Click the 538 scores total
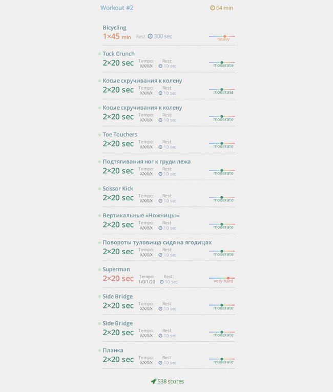This screenshot has height=392, width=333. click(x=171, y=381)
